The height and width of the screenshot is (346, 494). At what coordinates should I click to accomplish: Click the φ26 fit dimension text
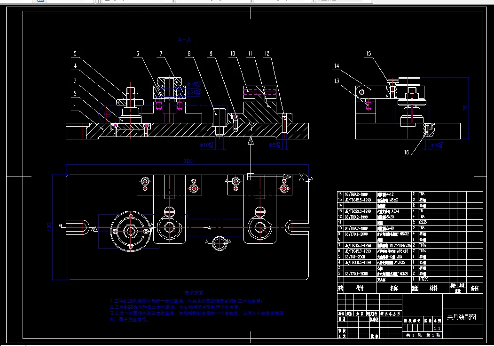click(x=194, y=92)
